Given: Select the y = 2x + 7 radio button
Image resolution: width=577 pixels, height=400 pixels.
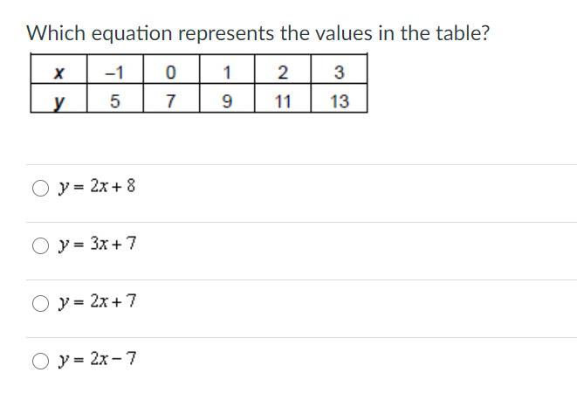Looking at the screenshot, I should (x=40, y=303).
